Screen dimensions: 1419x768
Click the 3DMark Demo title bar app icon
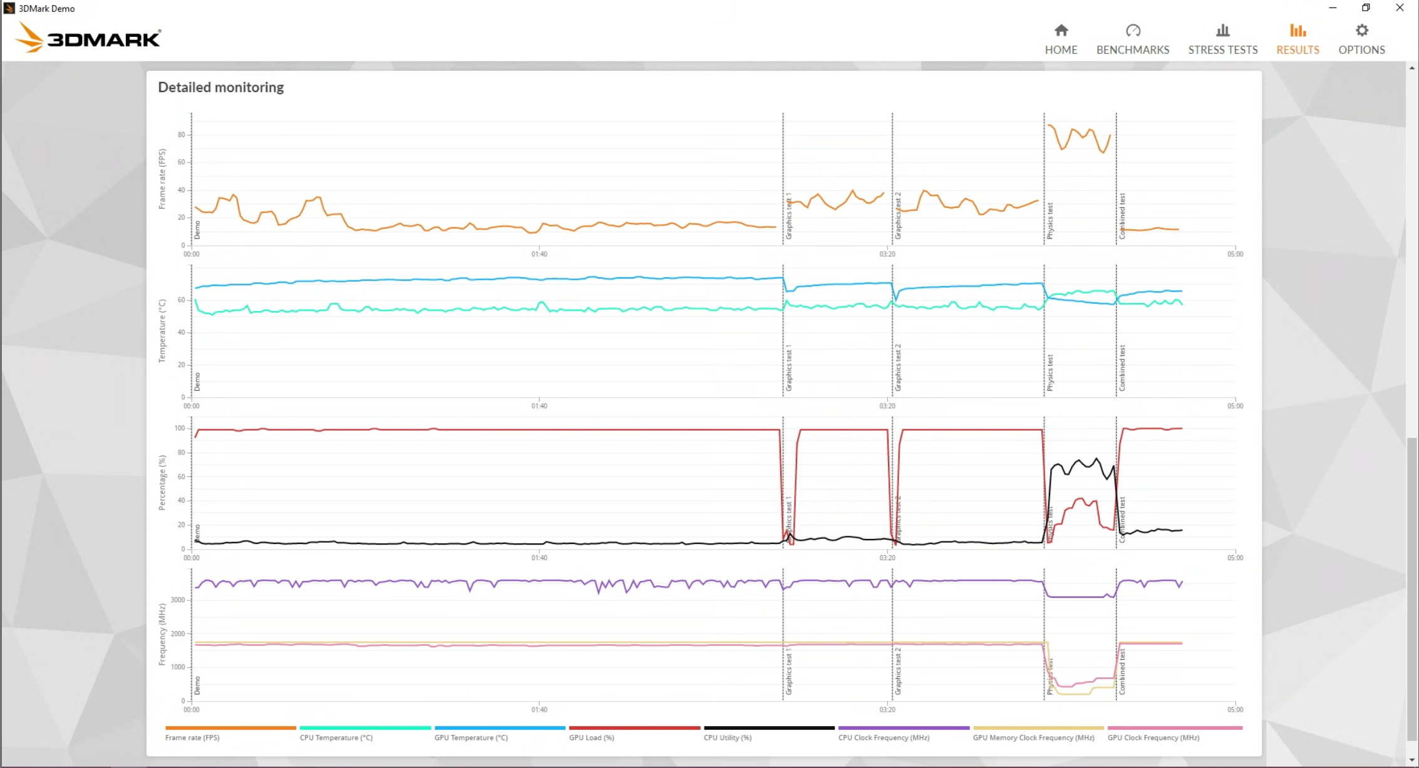click(x=9, y=8)
